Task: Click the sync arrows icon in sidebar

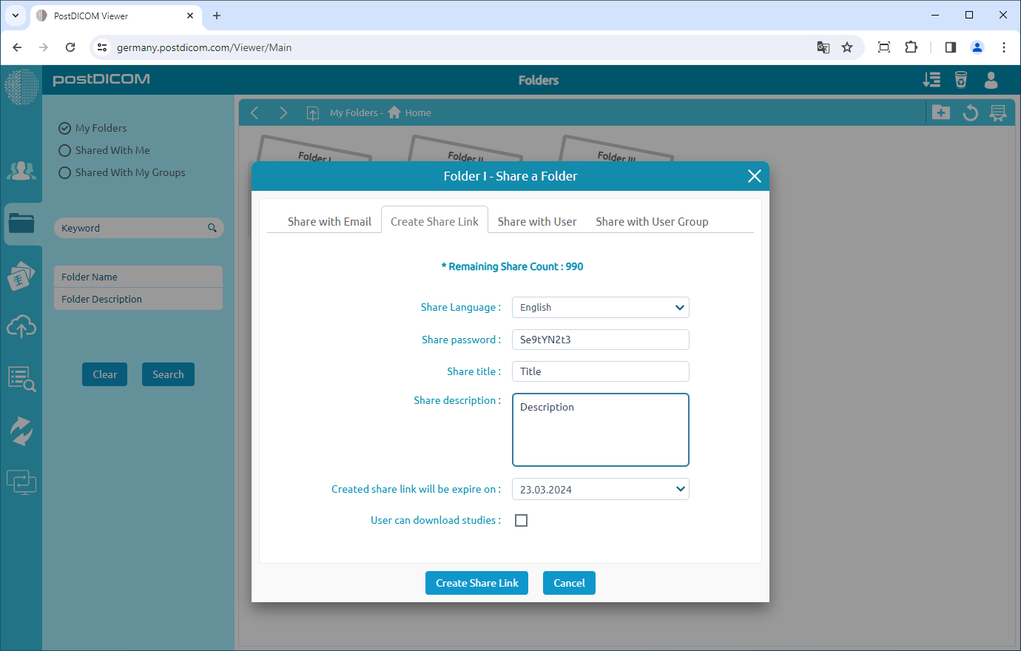Action: (x=21, y=431)
